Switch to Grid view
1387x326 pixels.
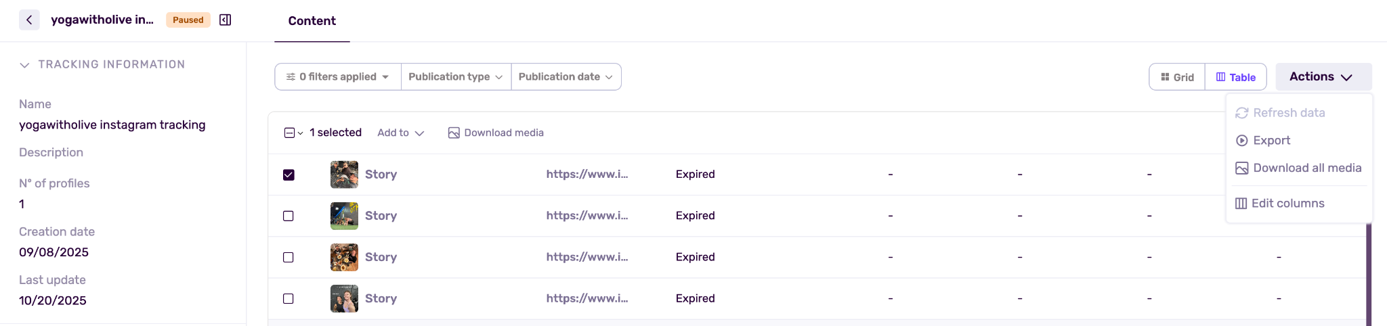[x=1177, y=77]
